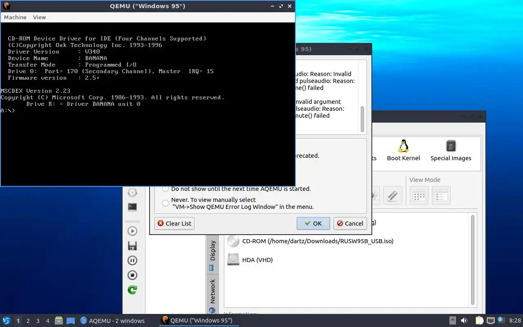This screenshot has width=523, height=327.
Task: Click the device list vertical scrollbar
Action: click(473, 260)
